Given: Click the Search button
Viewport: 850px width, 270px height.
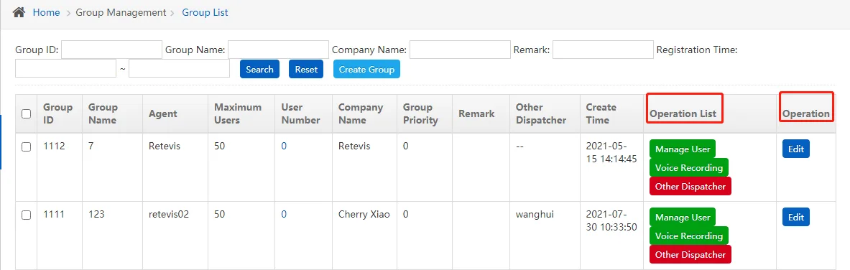Looking at the screenshot, I should [259, 70].
